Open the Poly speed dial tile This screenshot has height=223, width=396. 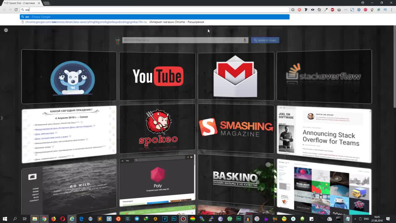click(x=157, y=181)
